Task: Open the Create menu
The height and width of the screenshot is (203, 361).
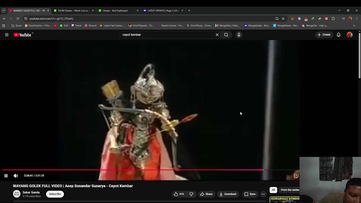Action: 324,35
